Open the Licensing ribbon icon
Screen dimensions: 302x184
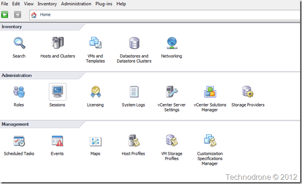96,92
